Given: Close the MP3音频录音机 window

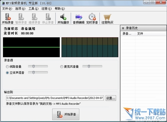Looking at the screenshot, I should coord(161,2).
